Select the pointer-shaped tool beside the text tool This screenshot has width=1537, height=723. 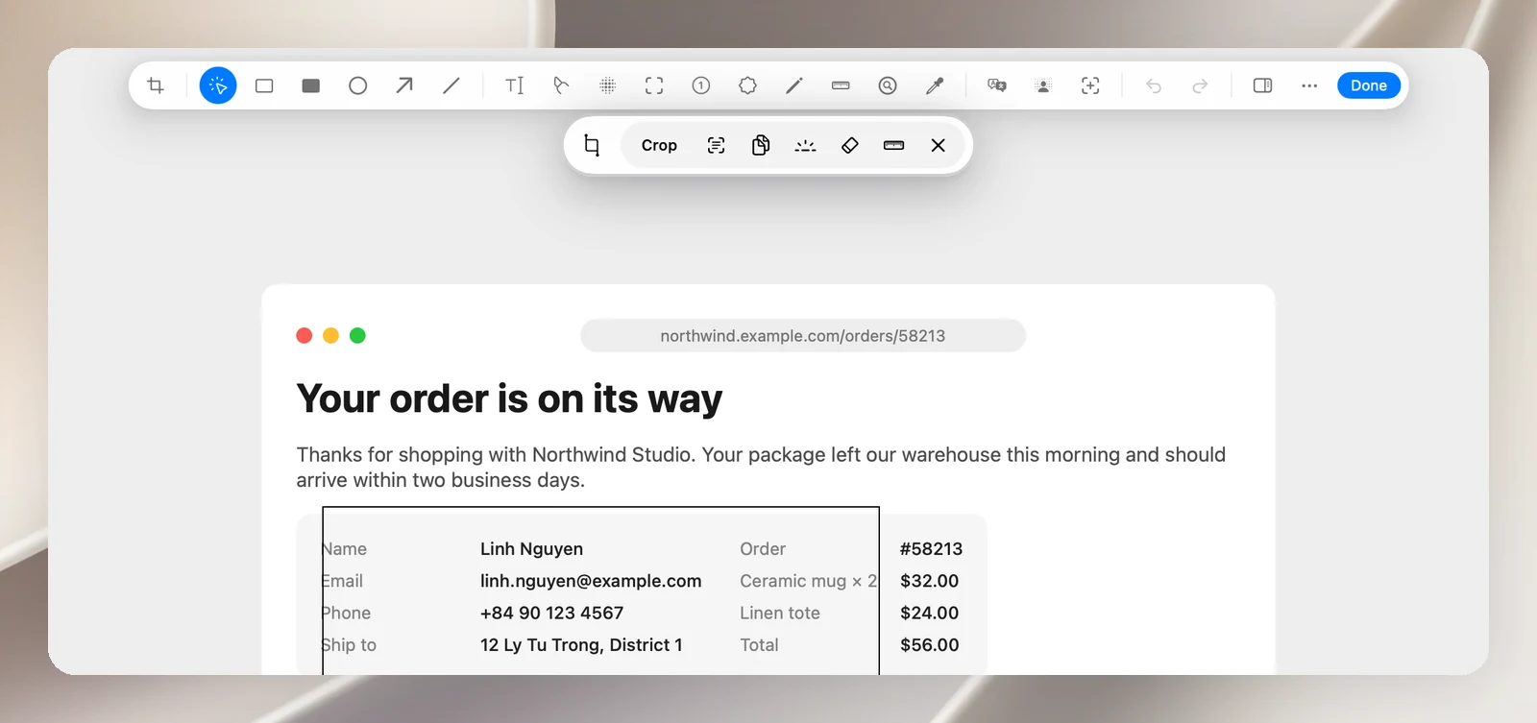click(x=561, y=85)
